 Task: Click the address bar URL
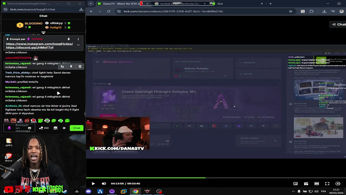click(173, 11)
